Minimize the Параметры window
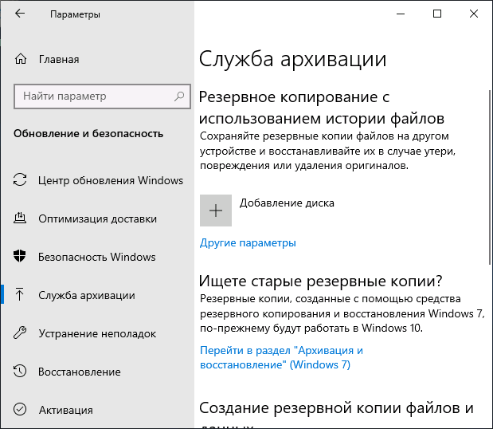This screenshot has width=493, height=429. (401, 14)
